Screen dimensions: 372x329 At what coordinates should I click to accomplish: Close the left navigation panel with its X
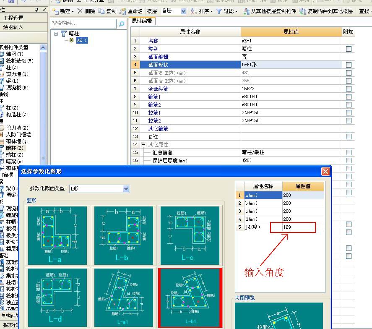click(44, 10)
